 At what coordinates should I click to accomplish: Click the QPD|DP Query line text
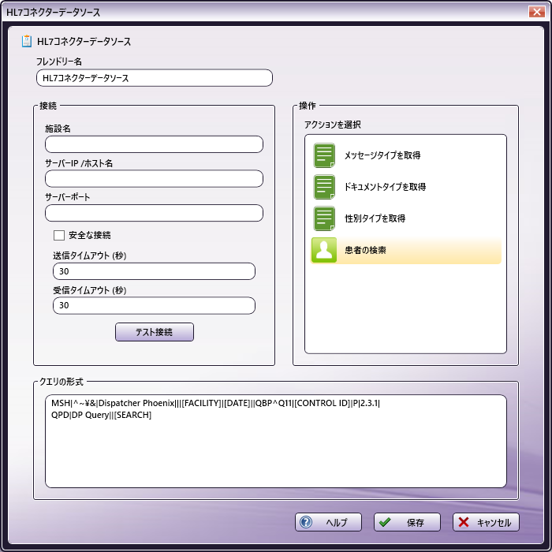pyautogui.click(x=101, y=415)
